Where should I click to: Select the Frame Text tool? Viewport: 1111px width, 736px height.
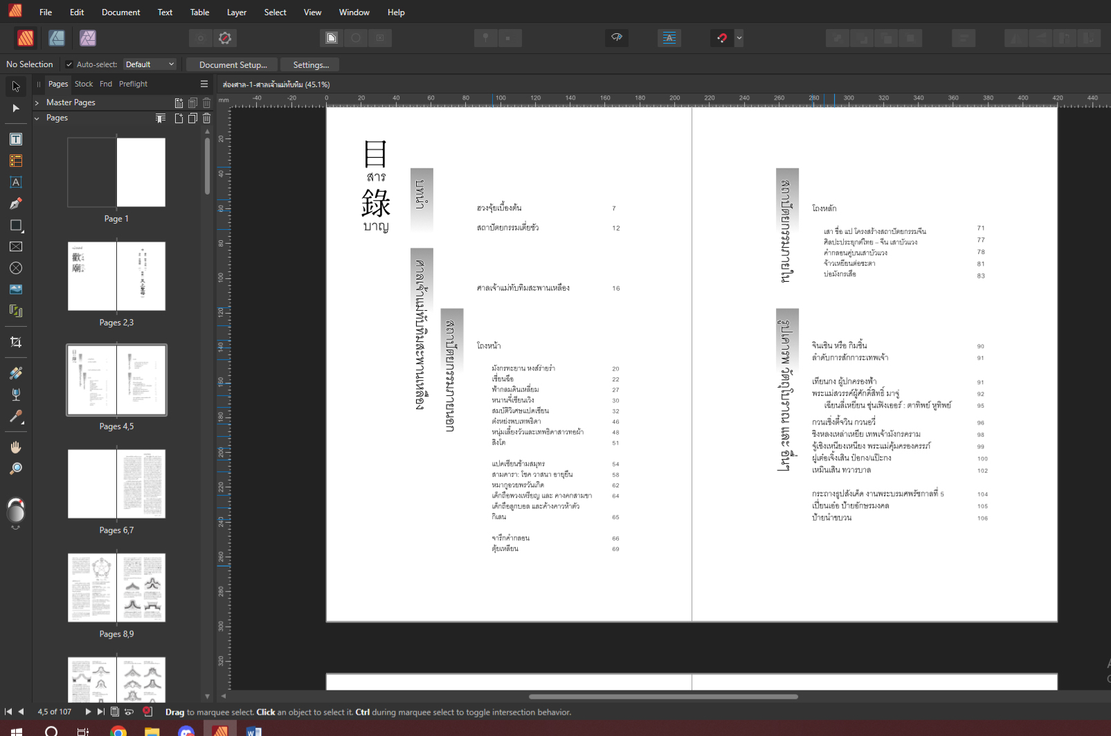point(15,139)
